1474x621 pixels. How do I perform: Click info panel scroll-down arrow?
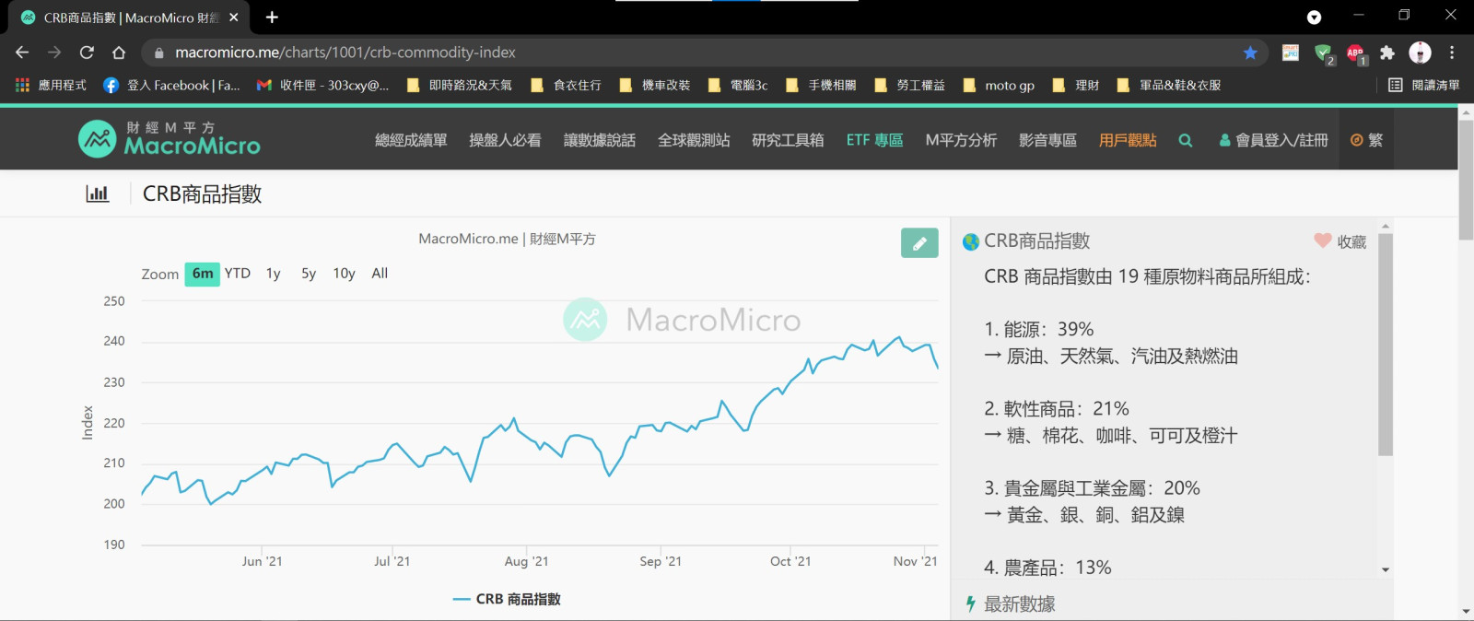pyautogui.click(x=1386, y=570)
